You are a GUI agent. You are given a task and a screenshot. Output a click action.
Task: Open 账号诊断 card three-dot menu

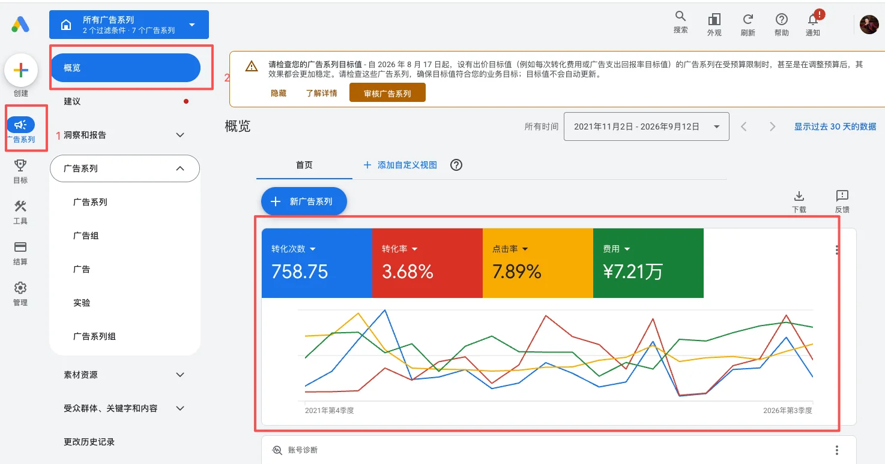837,450
